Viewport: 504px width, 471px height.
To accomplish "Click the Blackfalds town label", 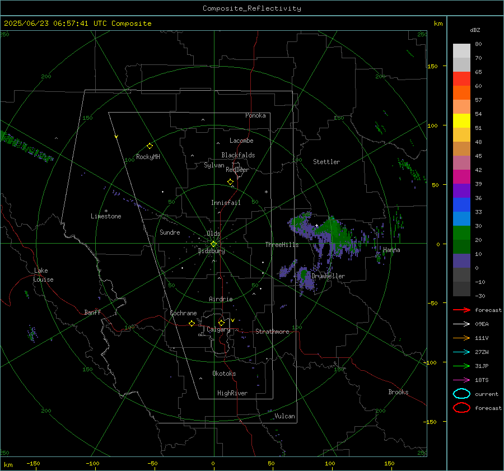I will pos(238,155).
